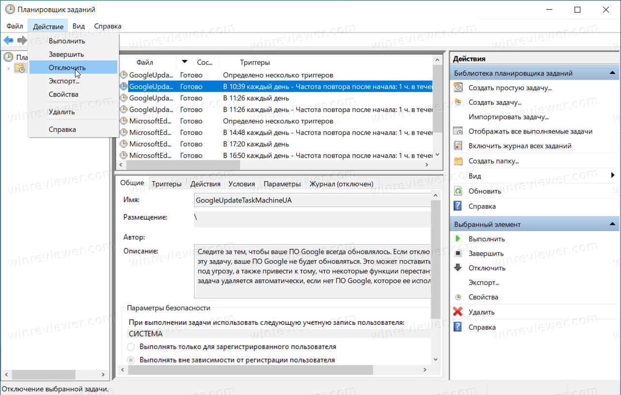Image resolution: width=621 pixels, height=395 pixels.
Task: Click 'Экспорт...' in the Actions pane
Action: [484, 282]
